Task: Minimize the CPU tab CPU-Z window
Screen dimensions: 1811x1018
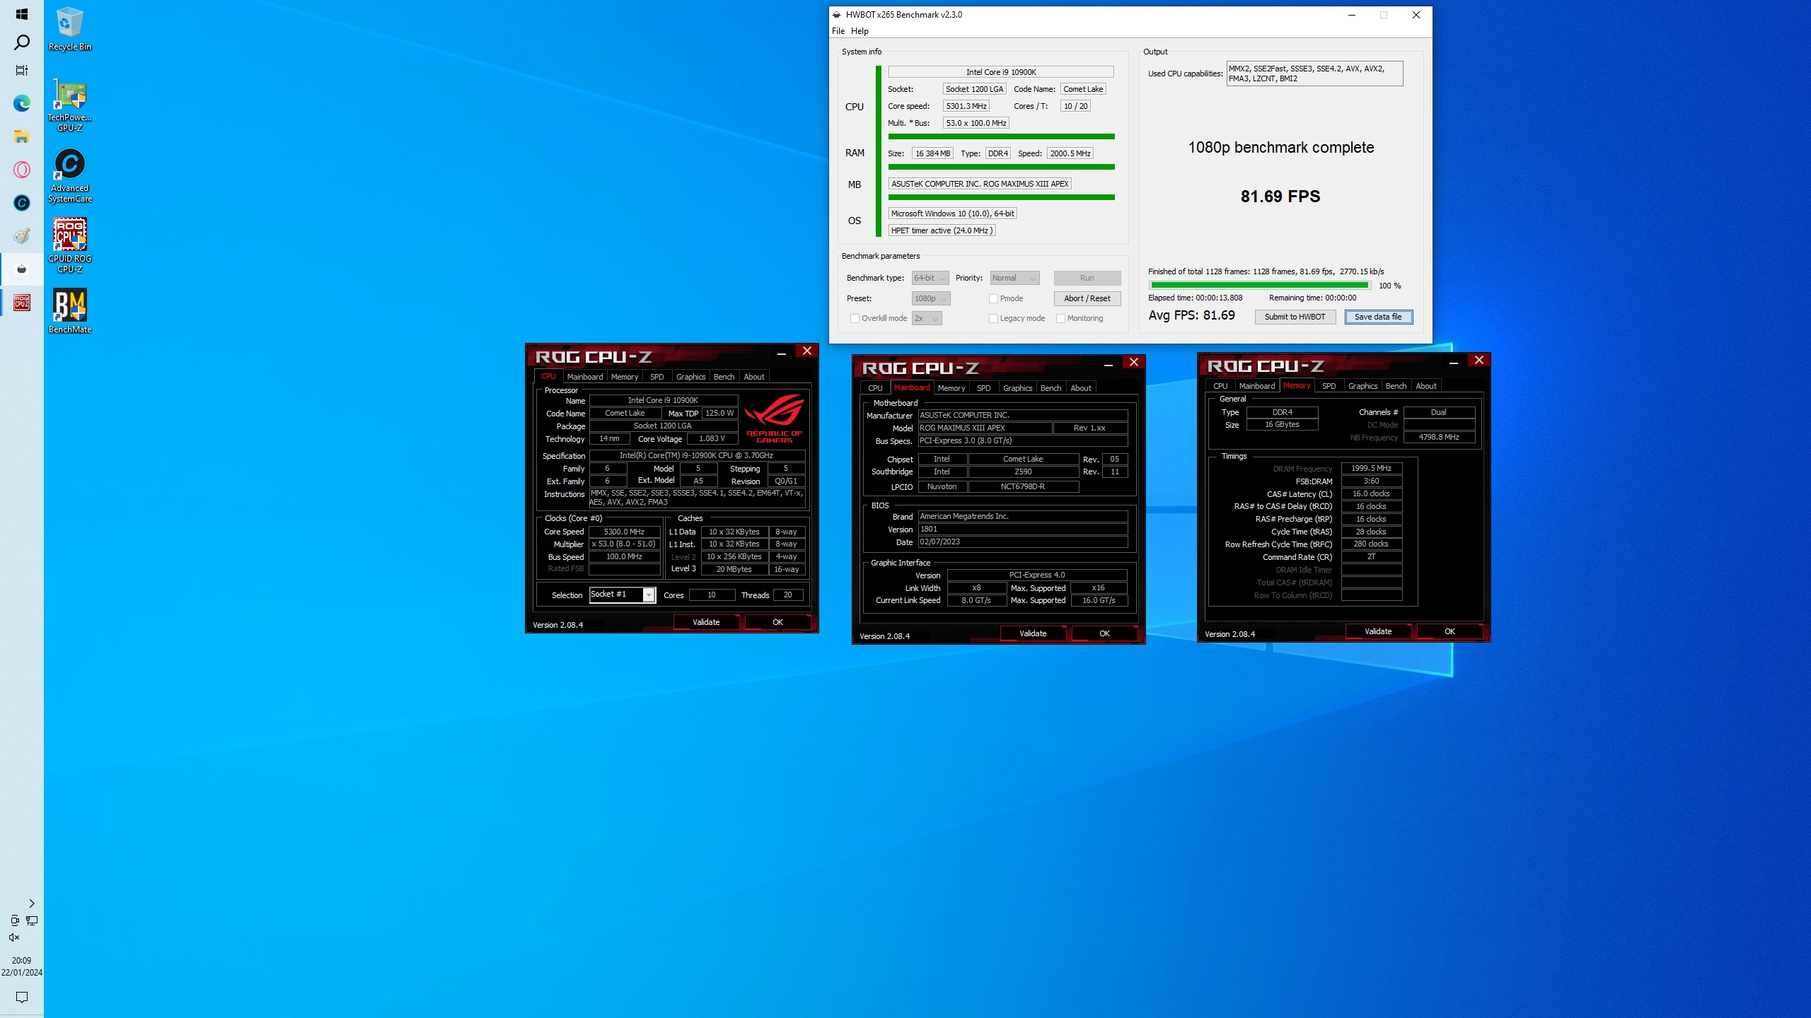Action: pyautogui.click(x=781, y=351)
